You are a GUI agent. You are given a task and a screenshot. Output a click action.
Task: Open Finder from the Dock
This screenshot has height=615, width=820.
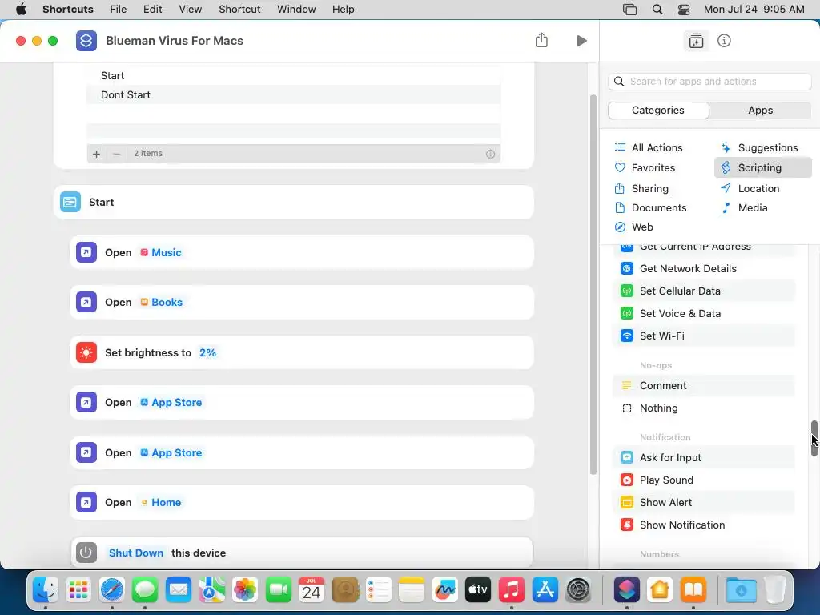point(46,590)
